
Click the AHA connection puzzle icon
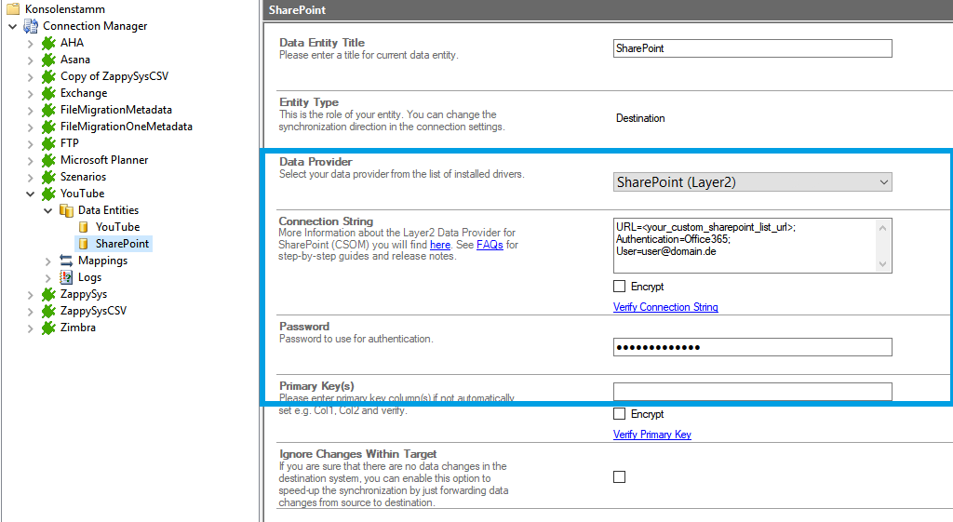pyautogui.click(x=48, y=43)
